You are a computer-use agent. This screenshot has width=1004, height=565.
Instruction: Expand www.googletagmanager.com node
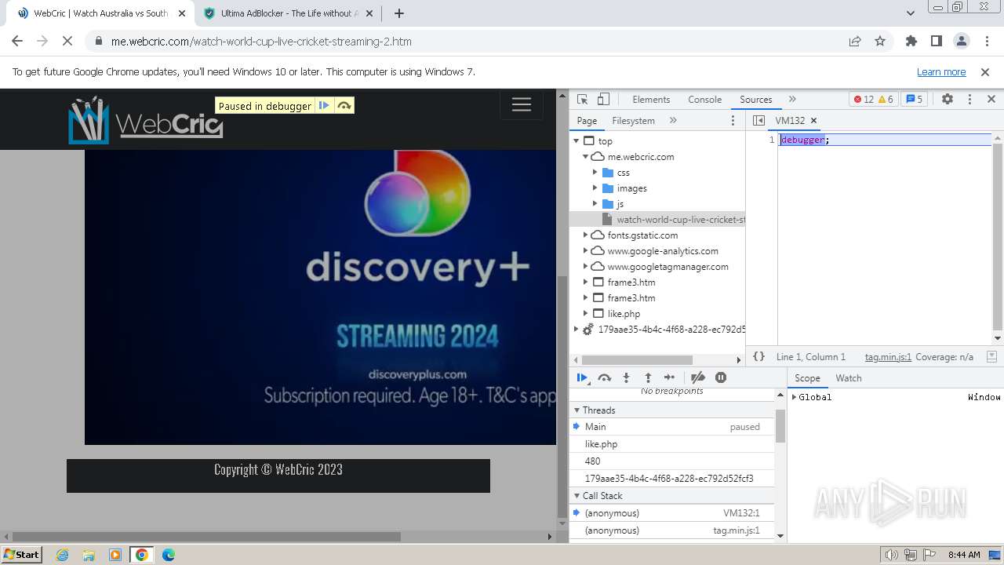(x=586, y=267)
